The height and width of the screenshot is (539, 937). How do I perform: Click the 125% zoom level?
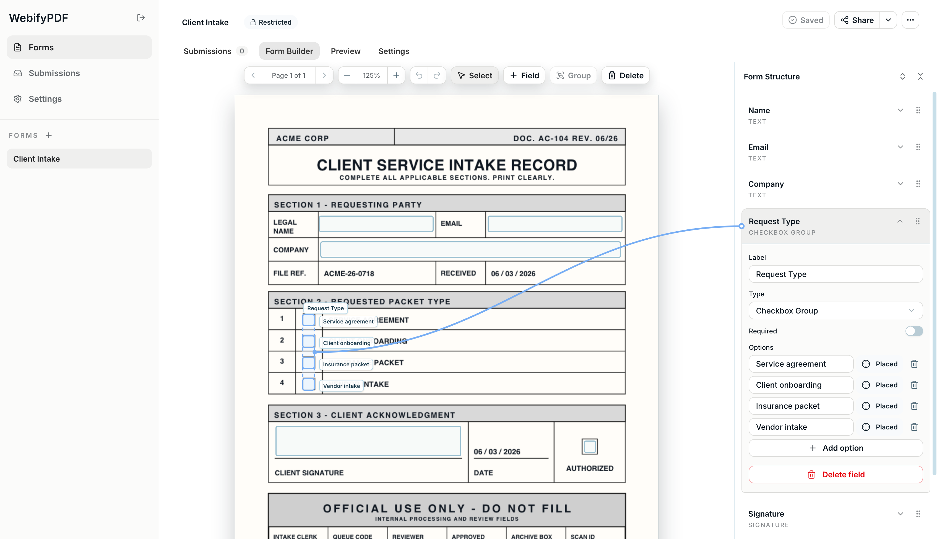(x=371, y=76)
